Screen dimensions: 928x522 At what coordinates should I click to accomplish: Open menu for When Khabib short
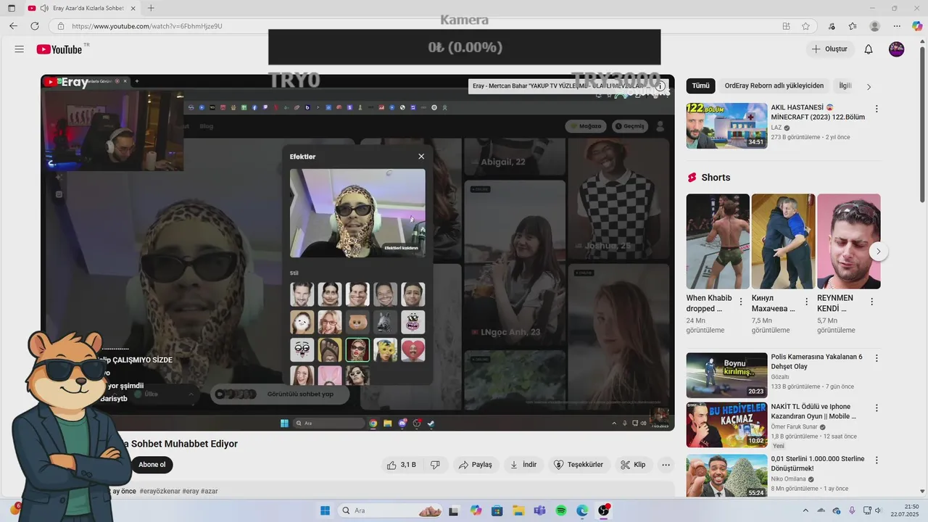tap(741, 302)
